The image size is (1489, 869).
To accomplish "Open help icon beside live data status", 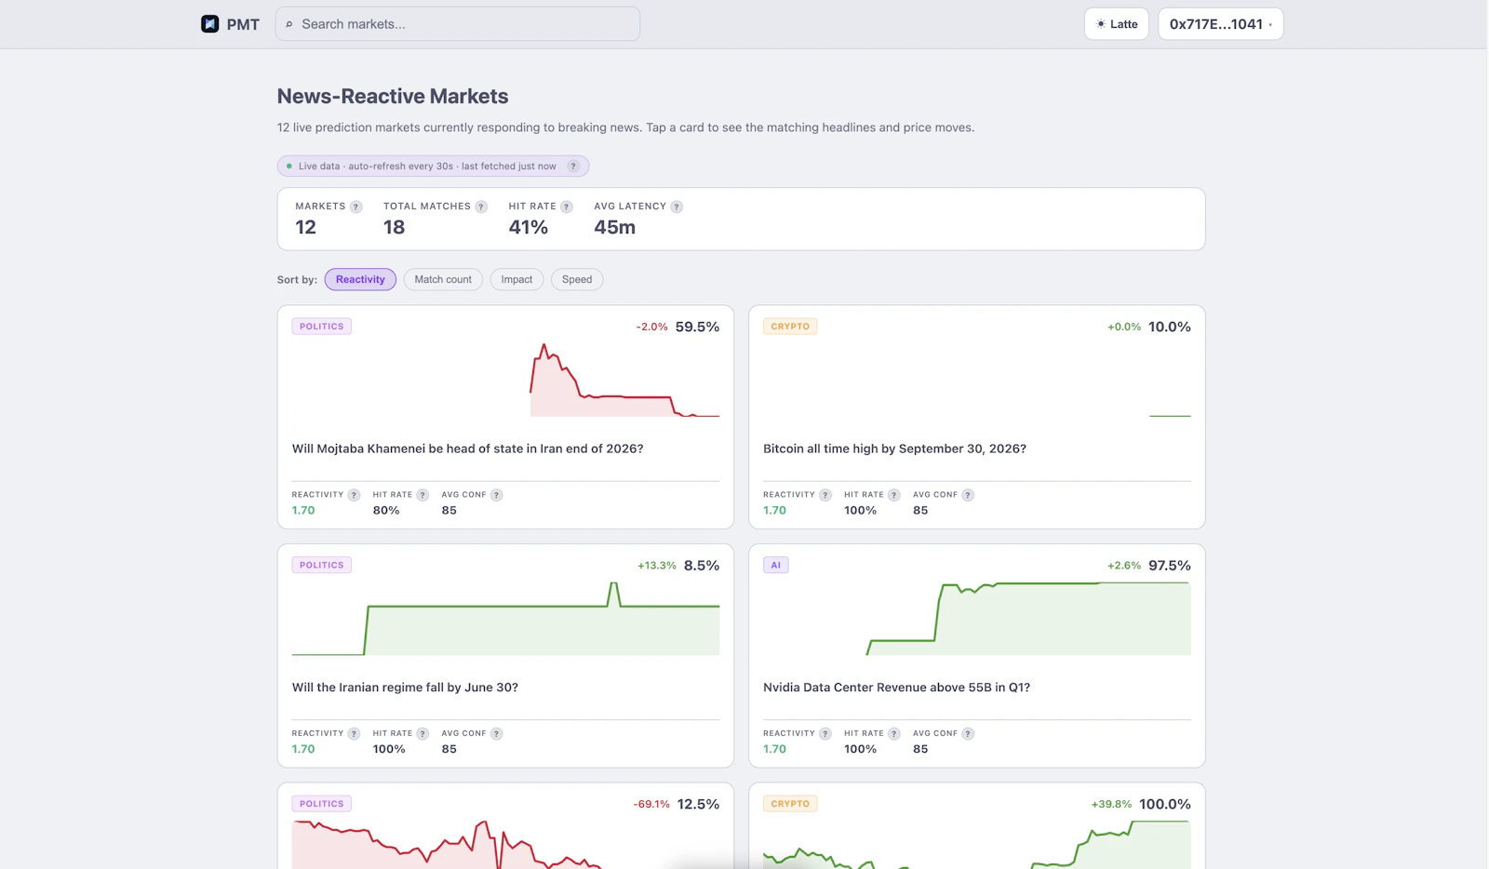I will pos(573,167).
